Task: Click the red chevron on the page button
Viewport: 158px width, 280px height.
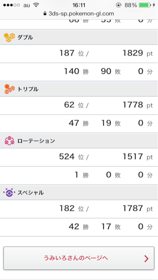Action: 146,259
